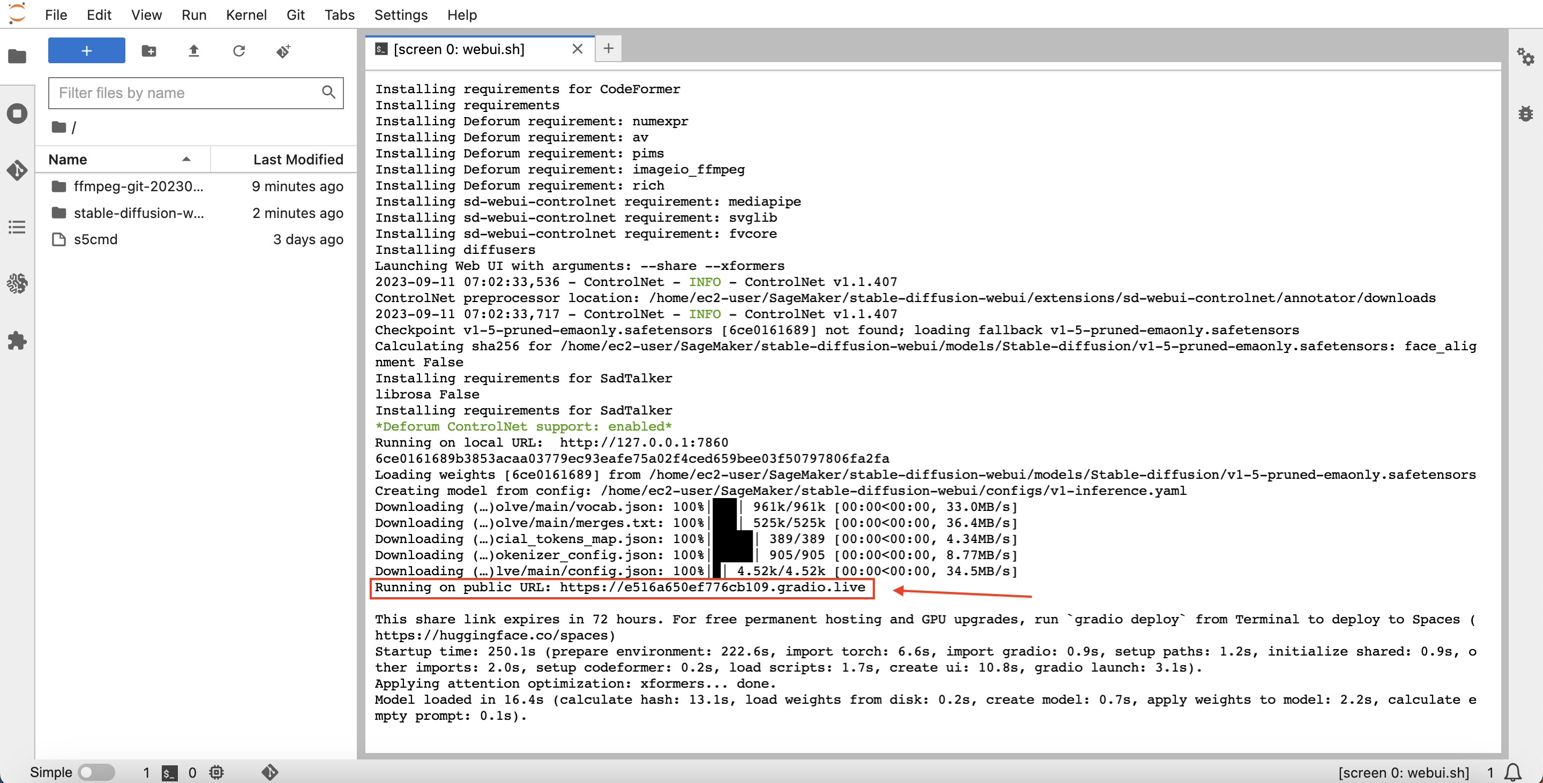Open the Extension Manager puzzle icon
Screen dimensions: 1543x783
17,341
